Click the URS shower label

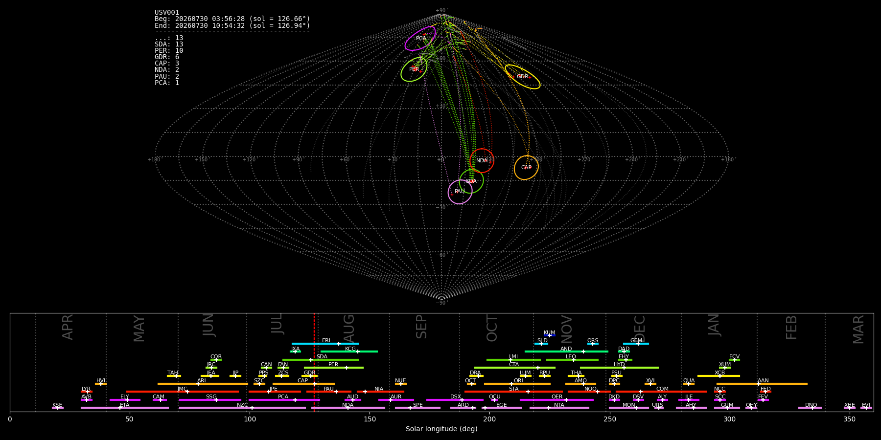click(x=657, y=405)
